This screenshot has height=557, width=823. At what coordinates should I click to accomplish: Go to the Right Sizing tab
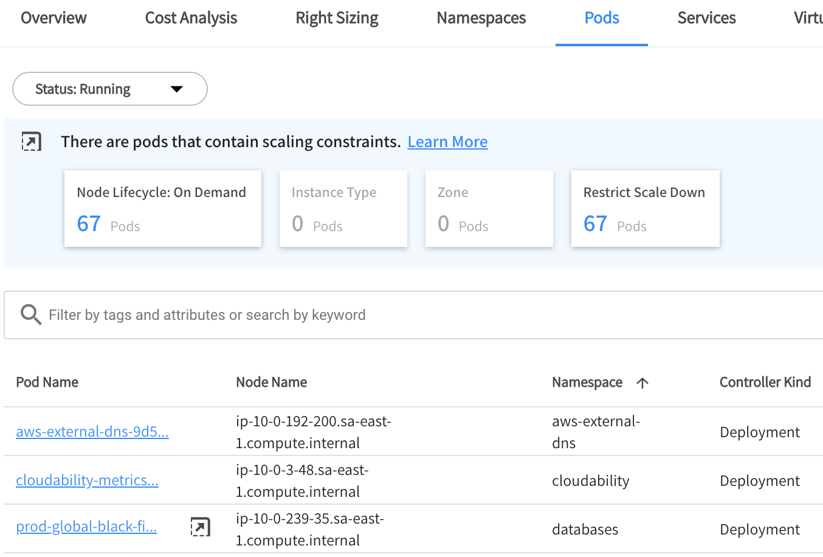tap(337, 18)
